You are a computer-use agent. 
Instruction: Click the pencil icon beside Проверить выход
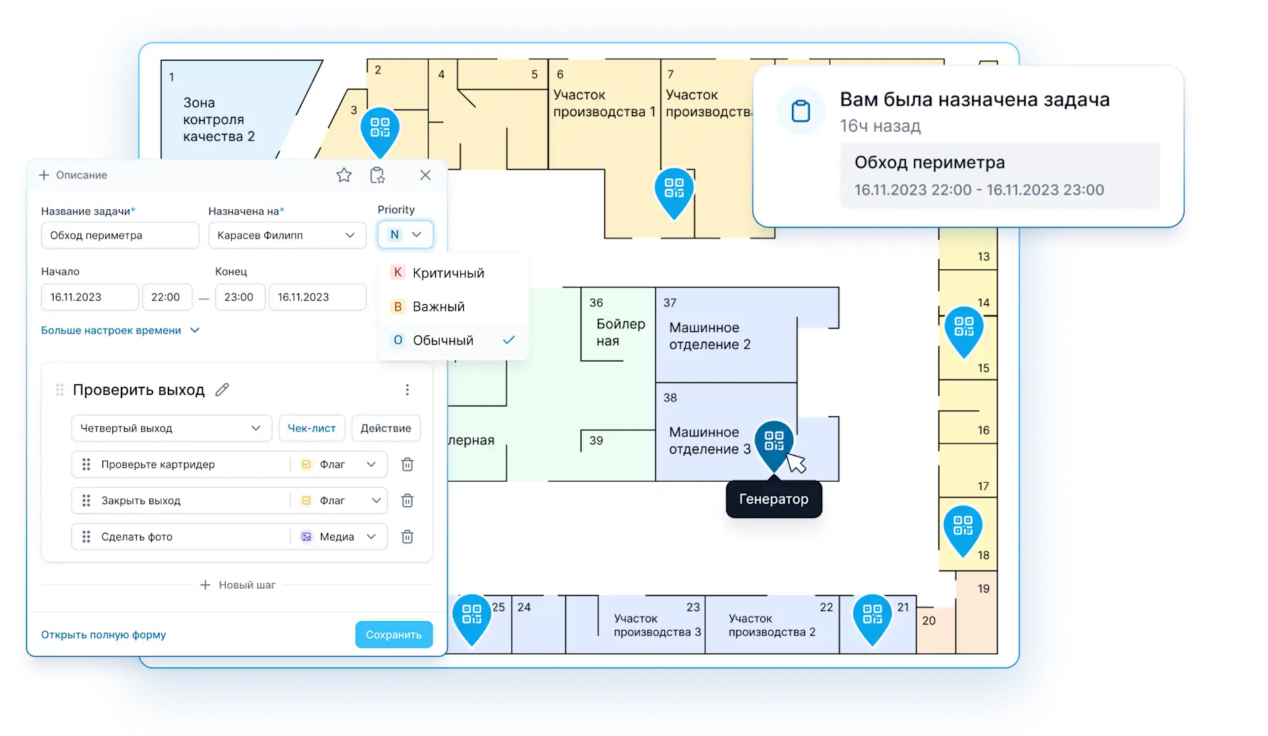click(x=222, y=390)
